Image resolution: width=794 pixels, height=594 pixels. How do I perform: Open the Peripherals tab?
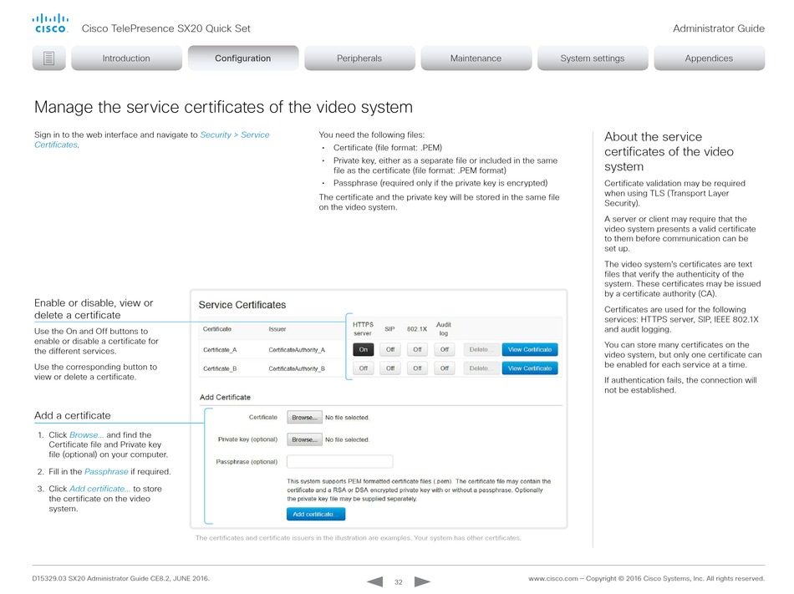coord(359,58)
